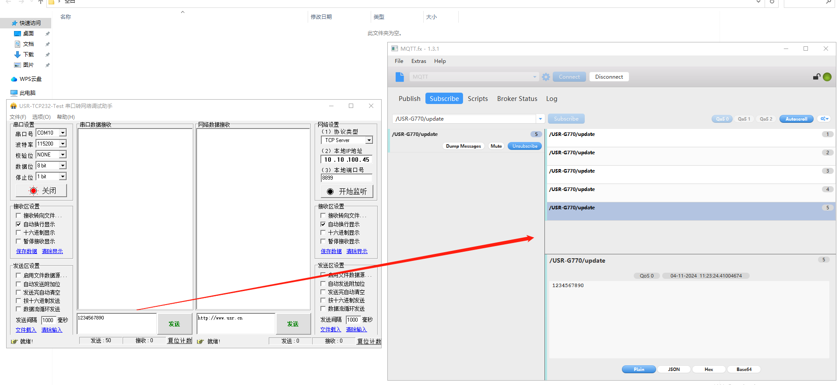
Task: Expand the /USR-G770/update topic dropdown arrow
Action: click(541, 119)
